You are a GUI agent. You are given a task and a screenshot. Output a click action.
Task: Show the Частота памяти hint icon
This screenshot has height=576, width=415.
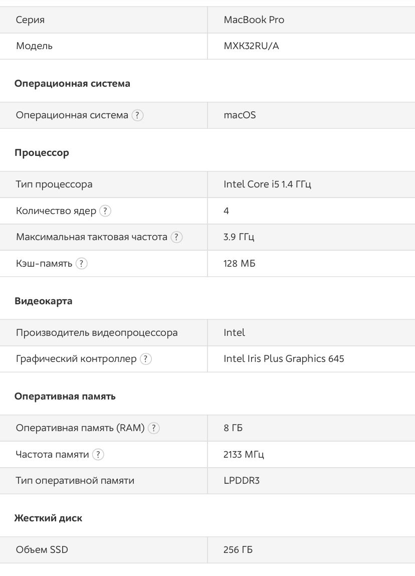click(x=98, y=455)
